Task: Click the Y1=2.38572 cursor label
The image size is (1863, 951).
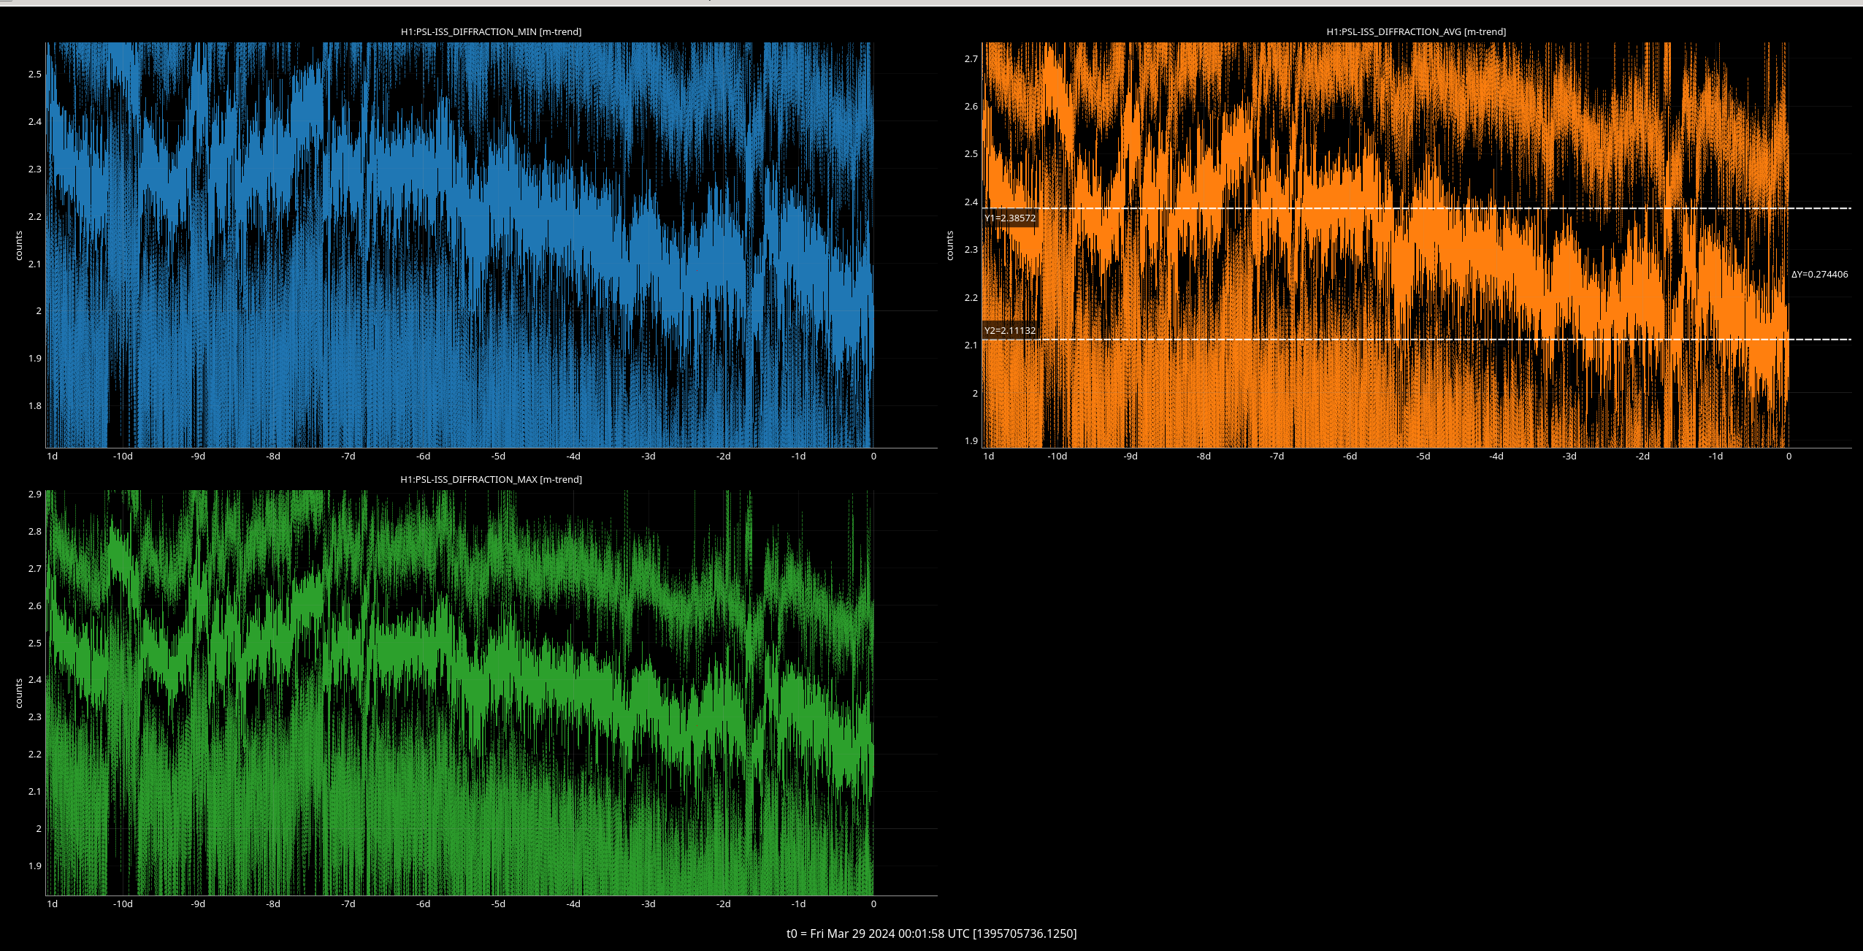Action: (x=1009, y=218)
